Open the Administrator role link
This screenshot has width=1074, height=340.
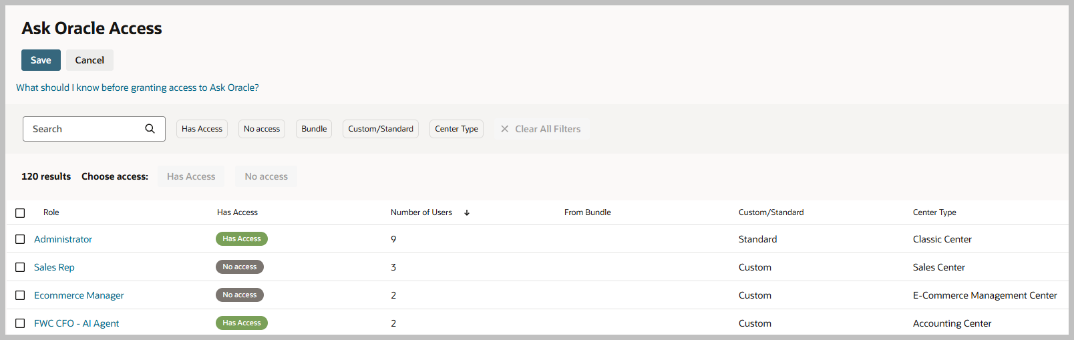[63, 239]
